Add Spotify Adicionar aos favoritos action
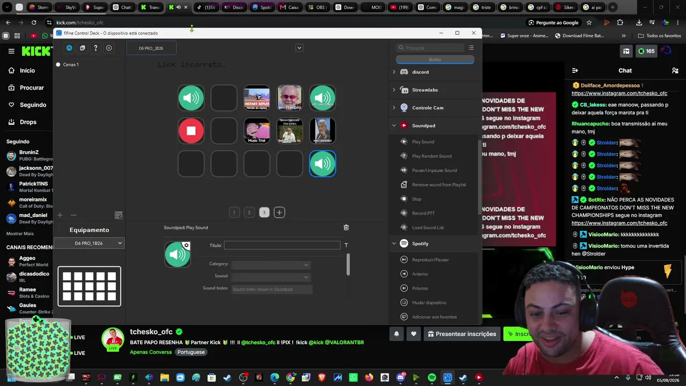686x386 pixels. pyautogui.click(x=434, y=317)
